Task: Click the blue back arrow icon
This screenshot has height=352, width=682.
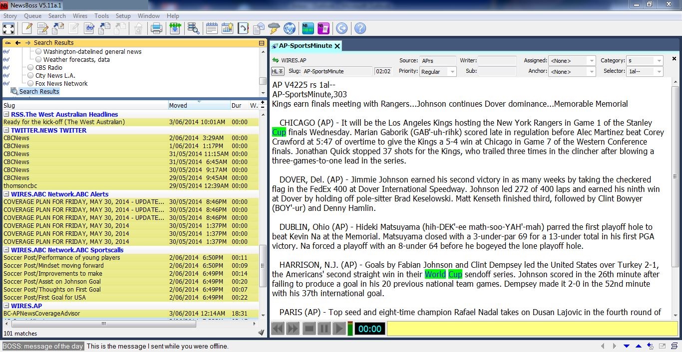Action: click(x=341, y=28)
